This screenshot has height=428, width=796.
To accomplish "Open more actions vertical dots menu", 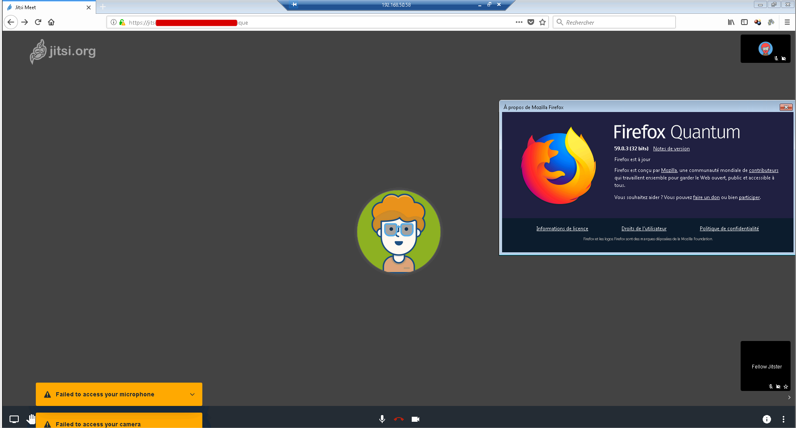I will [784, 419].
